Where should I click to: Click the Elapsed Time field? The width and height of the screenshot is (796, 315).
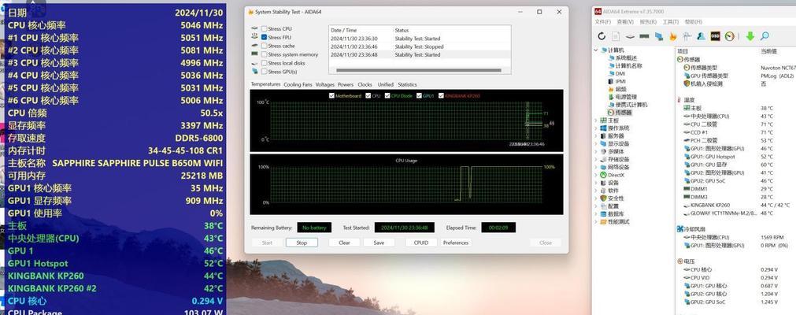[498, 228]
